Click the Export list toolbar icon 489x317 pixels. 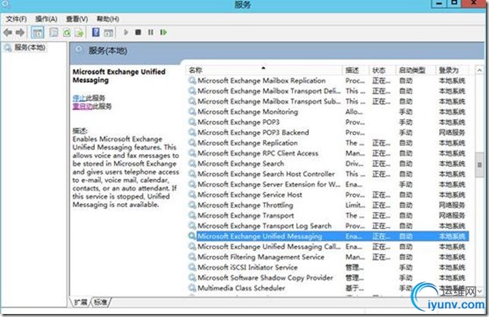pyautogui.click(x=79, y=33)
